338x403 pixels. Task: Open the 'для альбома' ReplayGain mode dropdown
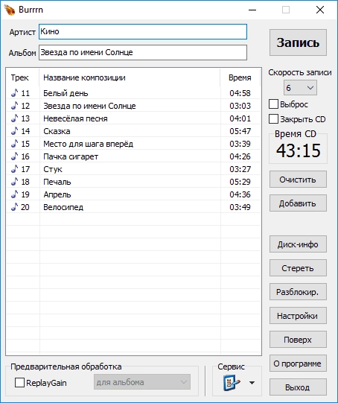pos(142,382)
